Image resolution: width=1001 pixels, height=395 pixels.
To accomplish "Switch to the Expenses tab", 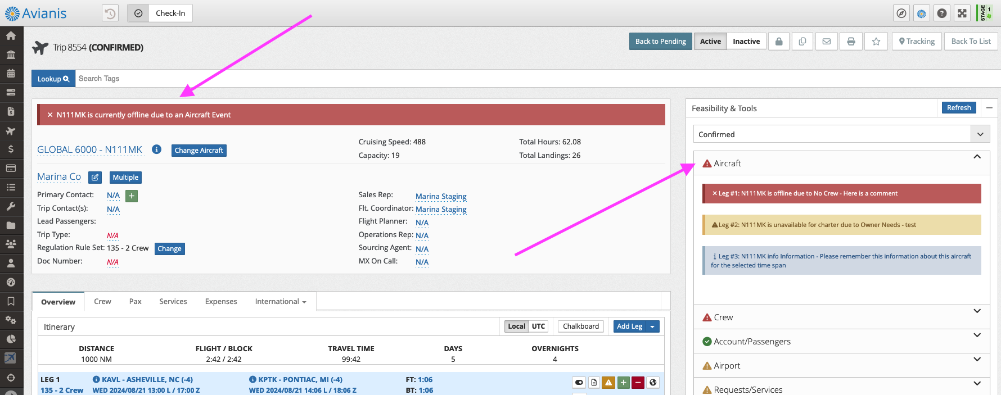I will pyautogui.click(x=221, y=302).
